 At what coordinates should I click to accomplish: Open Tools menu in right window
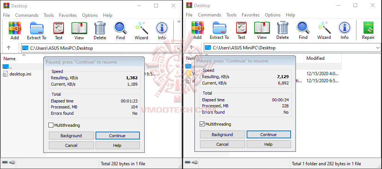point(232,15)
